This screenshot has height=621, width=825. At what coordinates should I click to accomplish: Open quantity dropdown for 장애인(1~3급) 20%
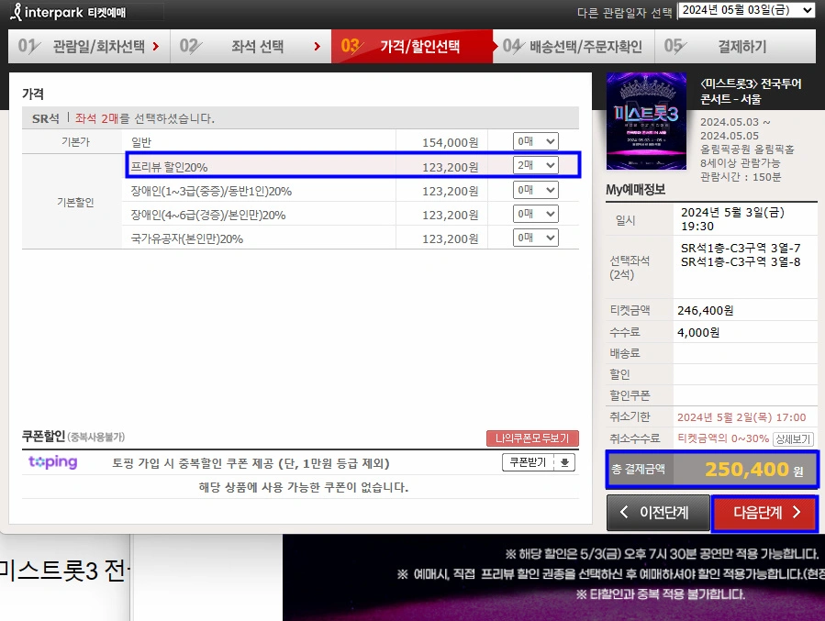click(536, 190)
